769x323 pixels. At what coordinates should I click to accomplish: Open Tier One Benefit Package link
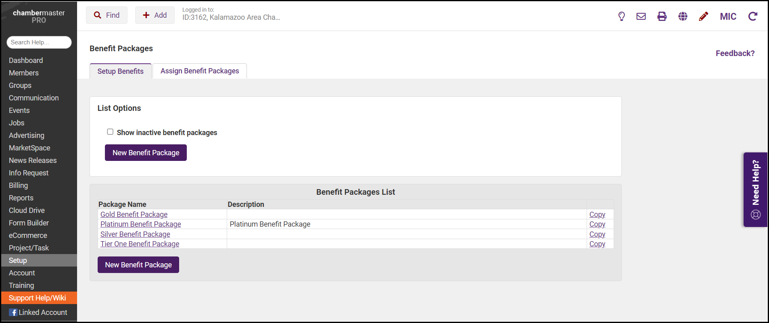(140, 244)
